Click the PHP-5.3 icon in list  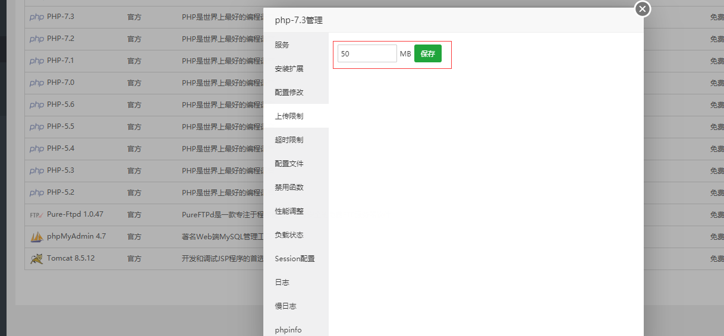point(37,170)
